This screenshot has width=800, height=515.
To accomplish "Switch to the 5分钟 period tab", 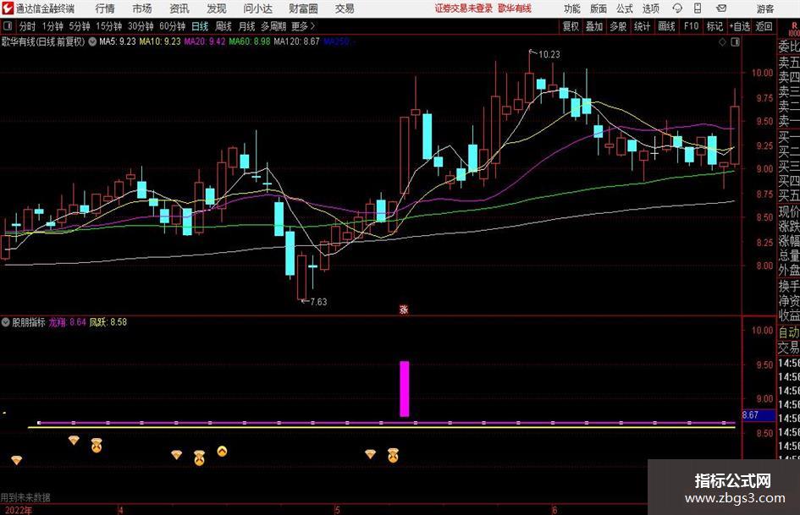I will (x=80, y=26).
